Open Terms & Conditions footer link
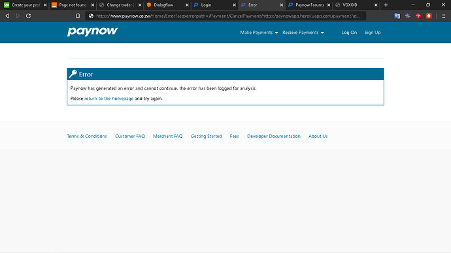 tap(87, 136)
